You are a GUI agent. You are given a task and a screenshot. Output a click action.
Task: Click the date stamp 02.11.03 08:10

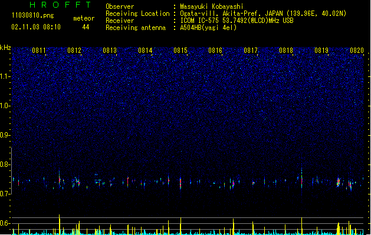36,27
